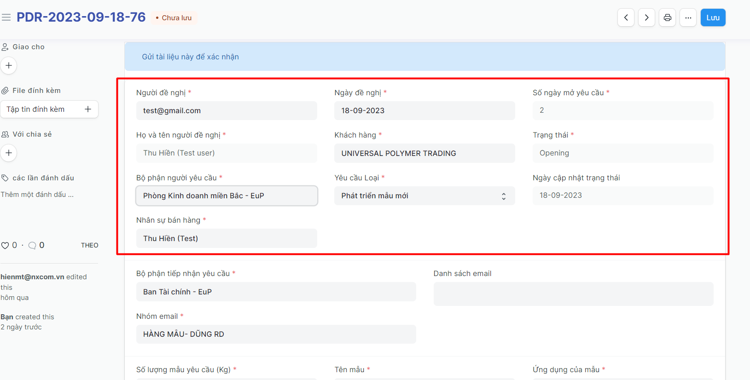Click the comment bubble icon
Image resolution: width=750 pixels, height=380 pixels.
point(32,246)
